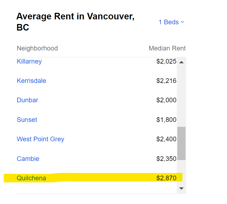The height and width of the screenshot is (204, 227).
Task: Click the chevron beside 1 Beds
Action: pos(183,22)
